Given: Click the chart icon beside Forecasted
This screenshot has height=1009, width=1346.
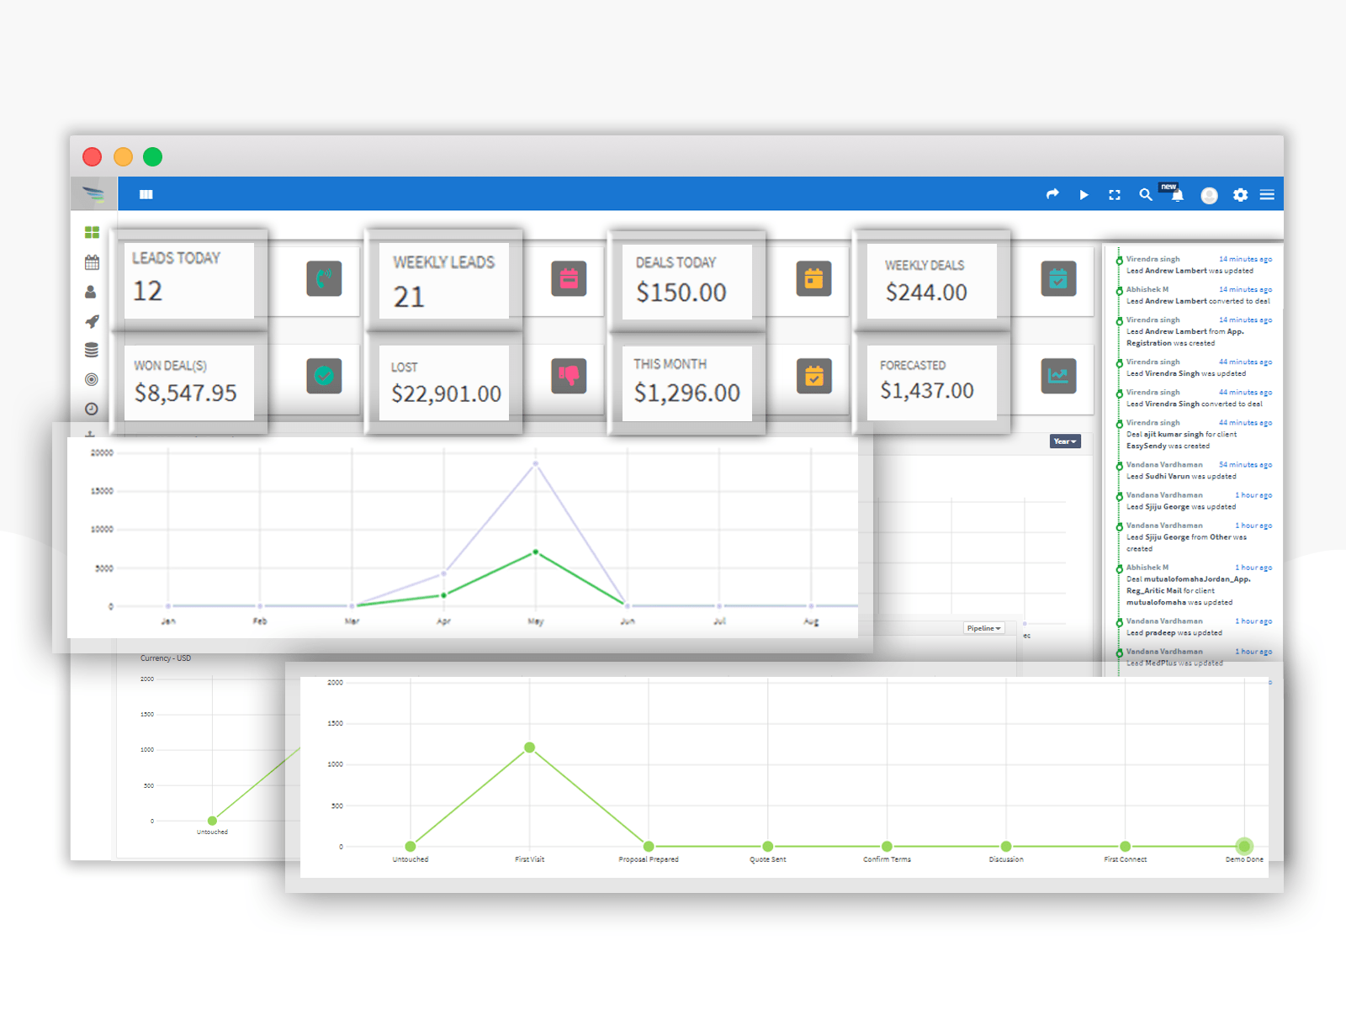Looking at the screenshot, I should [x=1058, y=376].
